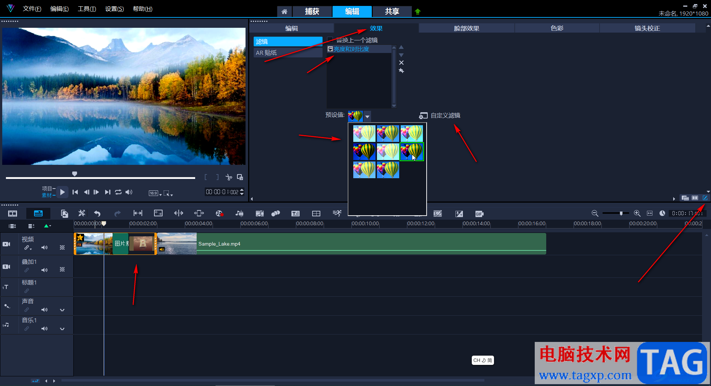
Task: Toggle ripple editing on the 标题1 track
Action: [x=27, y=291]
